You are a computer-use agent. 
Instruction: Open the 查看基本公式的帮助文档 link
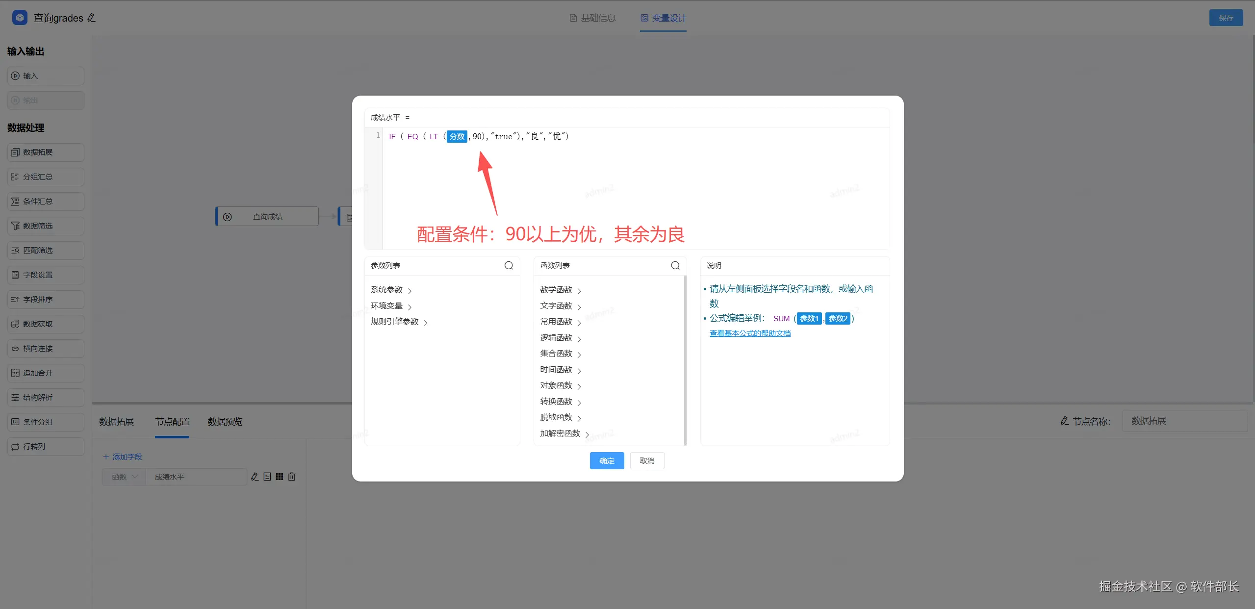750,333
